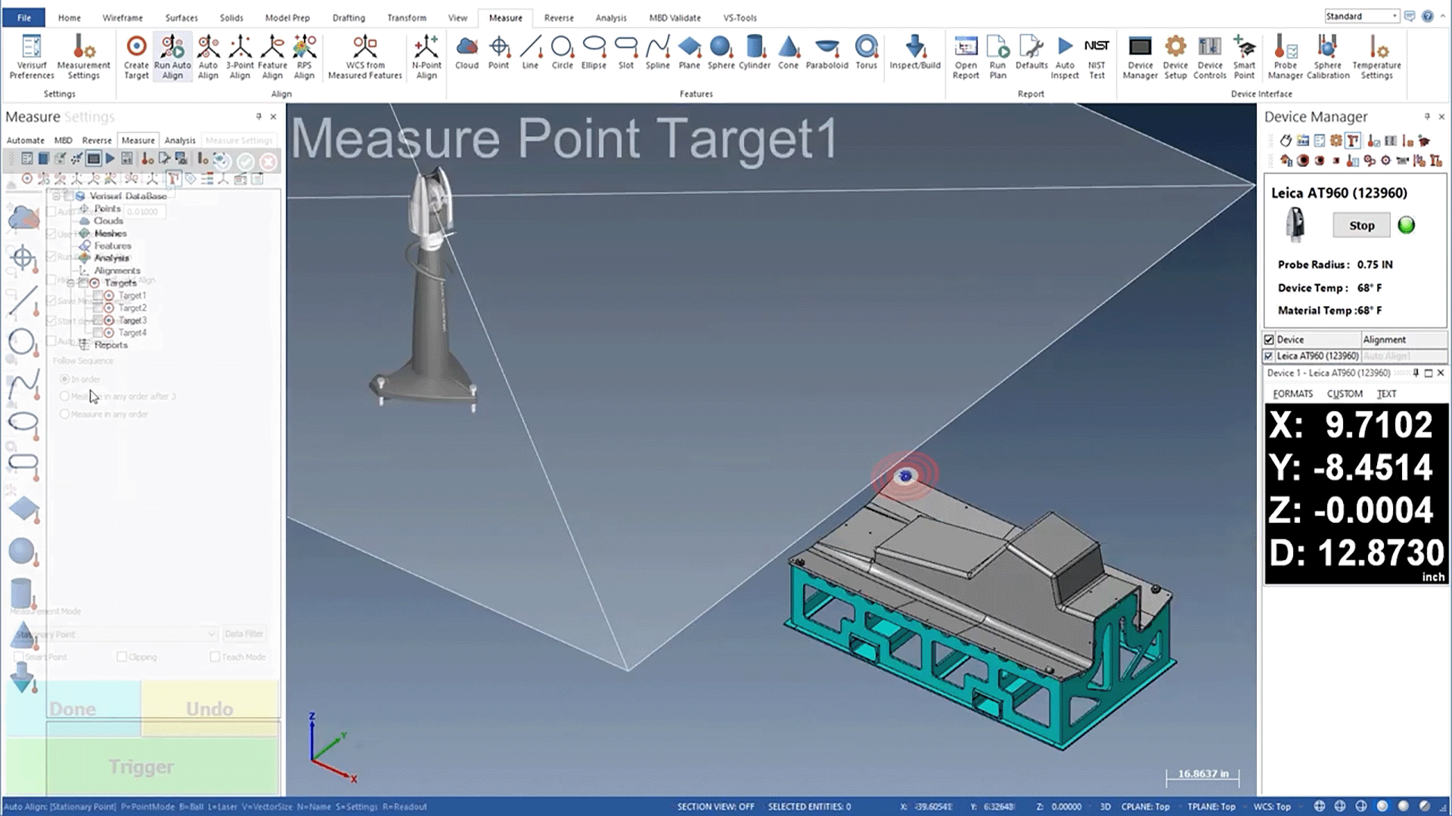Image resolution: width=1452 pixels, height=816 pixels.
Task: Collapse the Verisurf DataBase tree node
Action: point(56,196)
